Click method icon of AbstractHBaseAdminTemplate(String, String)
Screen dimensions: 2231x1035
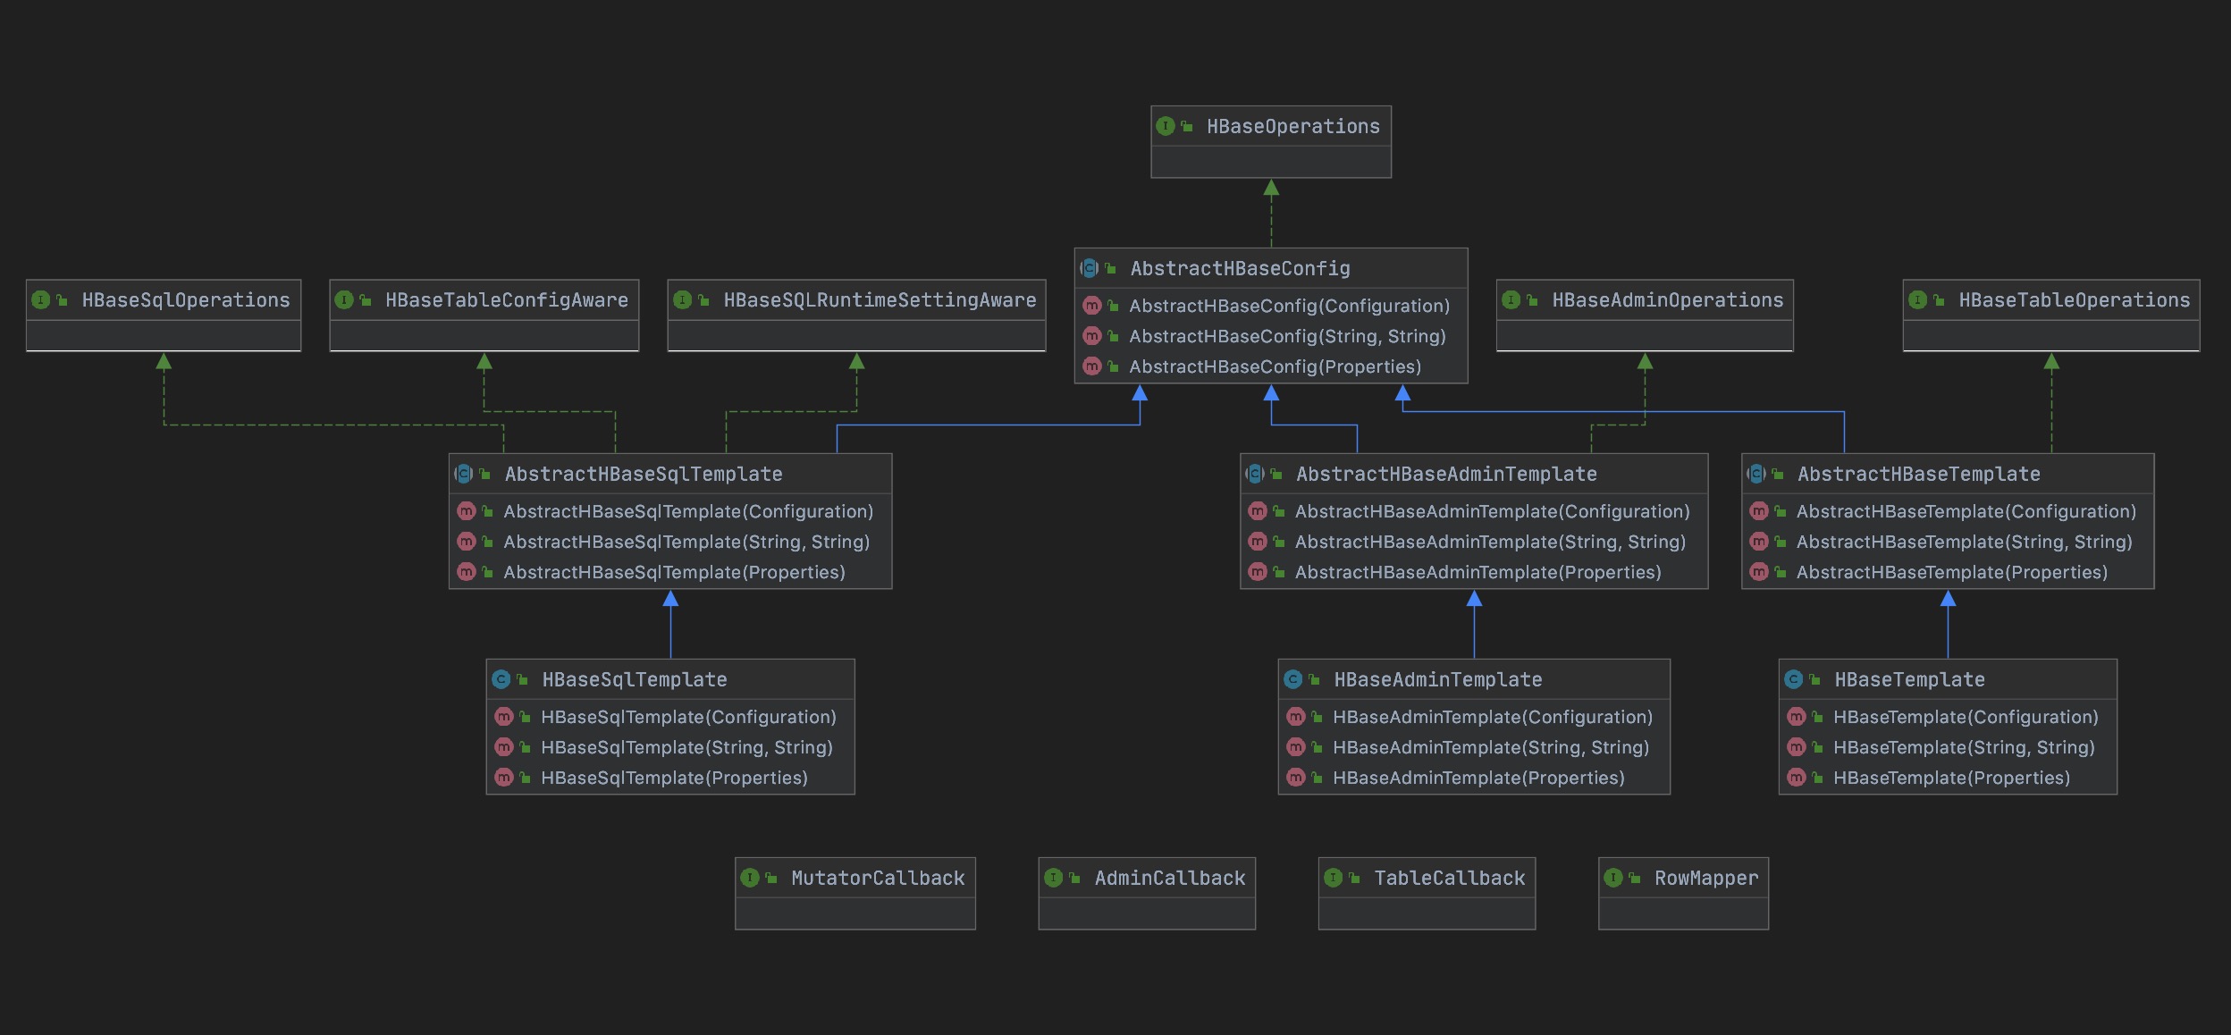[x=1258, y=542]
